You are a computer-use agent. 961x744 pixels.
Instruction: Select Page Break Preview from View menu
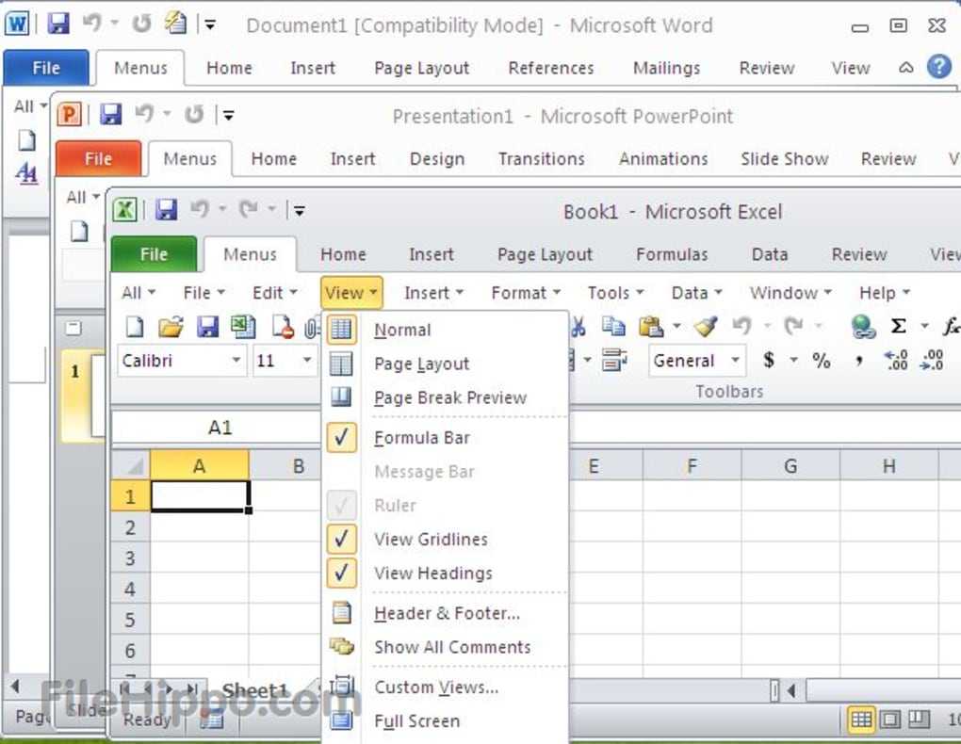(449, 398)
